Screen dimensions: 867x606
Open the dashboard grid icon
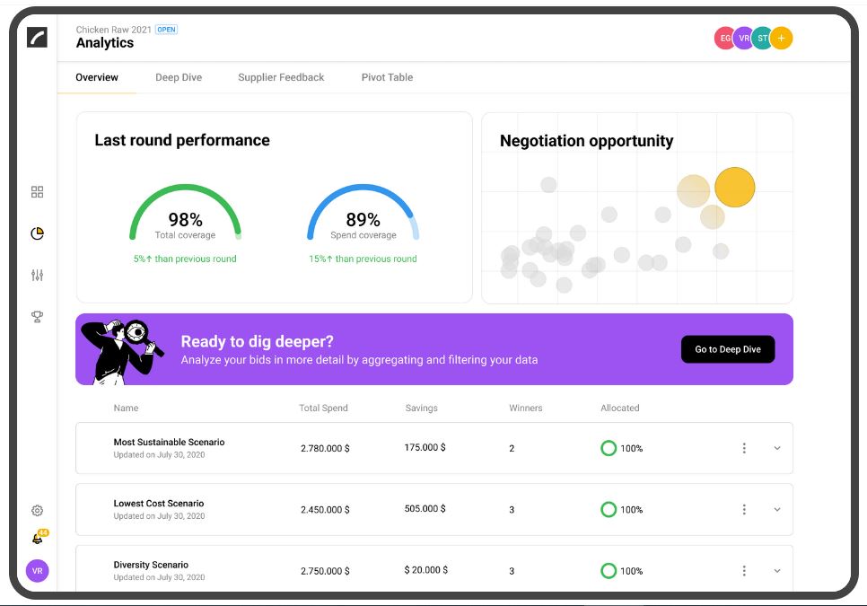(x=37, y=192)
